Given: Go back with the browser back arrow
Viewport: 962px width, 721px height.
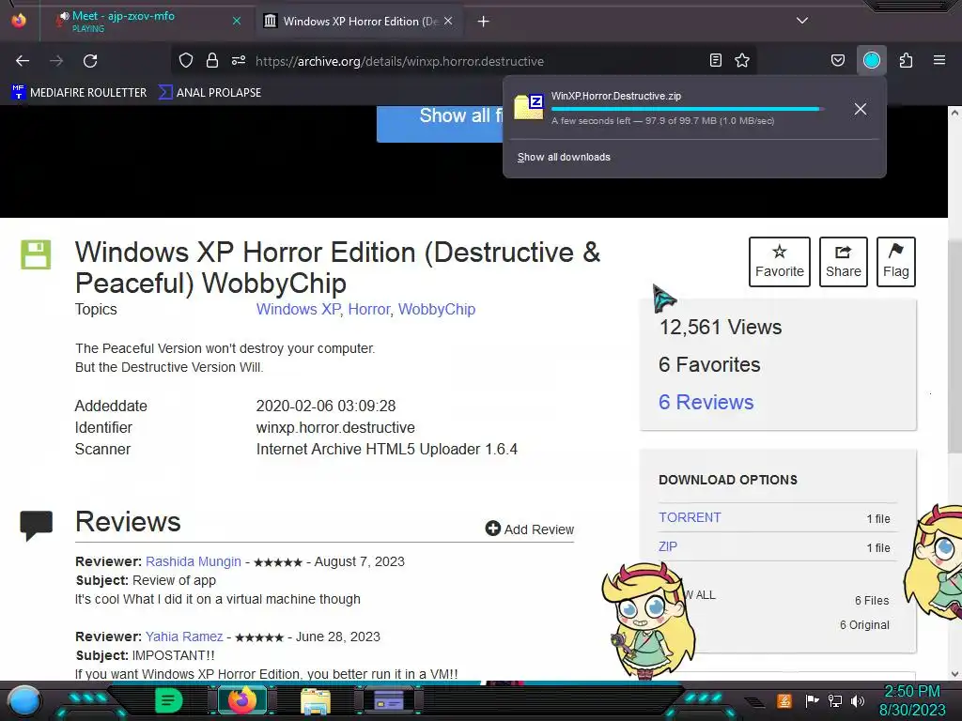Looking at the screenshot, I should coord(23,61).
